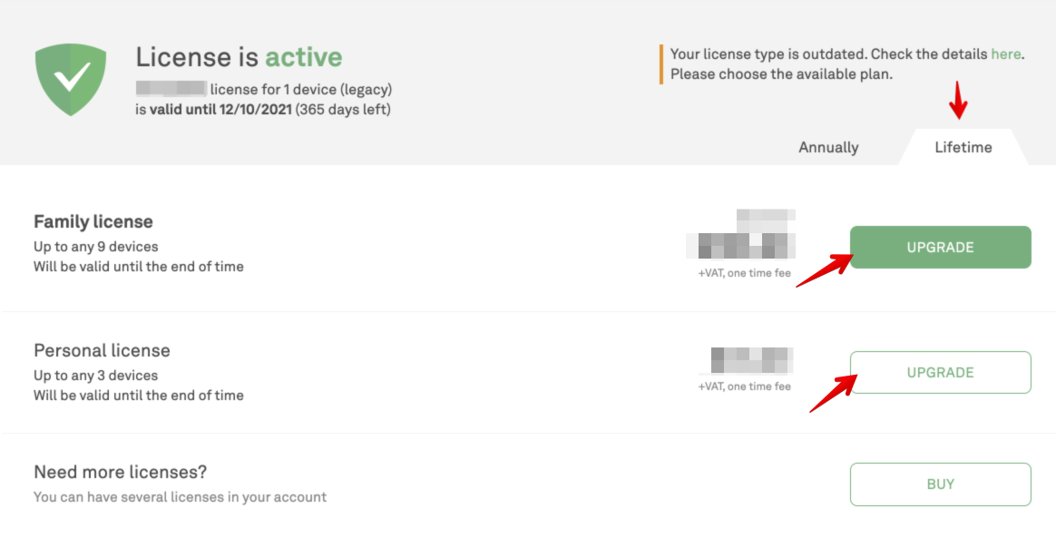Click the green shield checkmark icon

click(x=71, y=80)
